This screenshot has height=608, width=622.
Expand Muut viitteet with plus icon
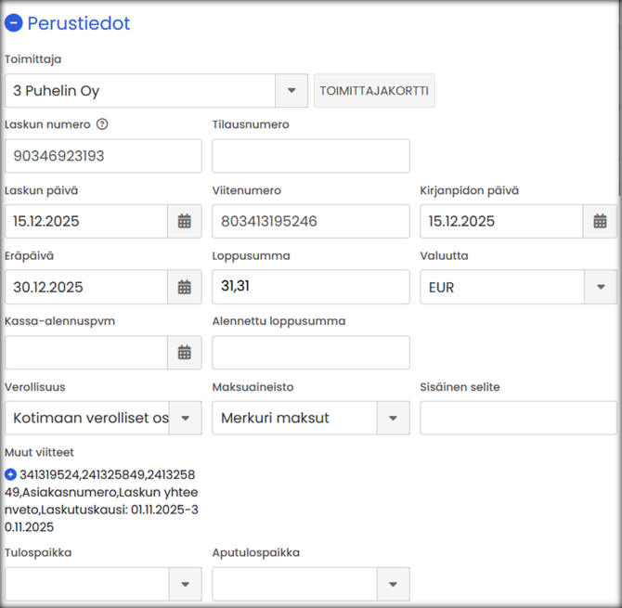(x=10, y=474)
